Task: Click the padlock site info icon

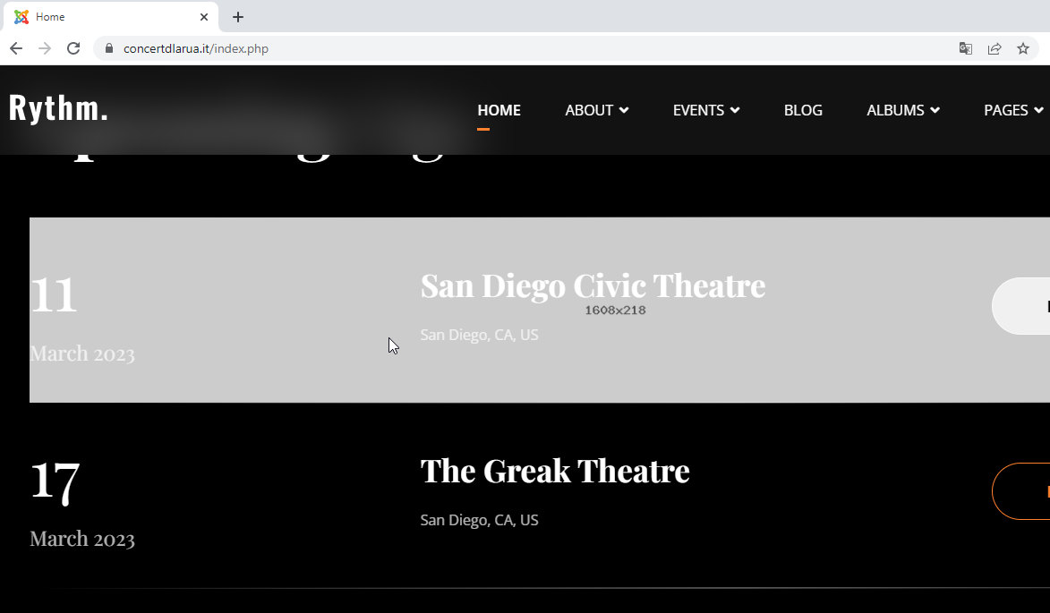Action: tap(109, 48)
